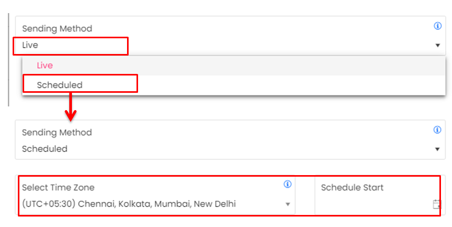Click info icon on the Scheduled Sending Method field
452x227 pixels.
tap(437, 129)
